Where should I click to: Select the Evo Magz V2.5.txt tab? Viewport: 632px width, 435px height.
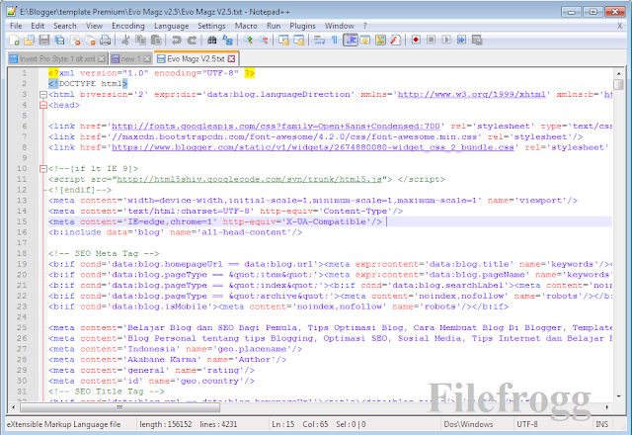pyautogui.click(x=196, y=58)
